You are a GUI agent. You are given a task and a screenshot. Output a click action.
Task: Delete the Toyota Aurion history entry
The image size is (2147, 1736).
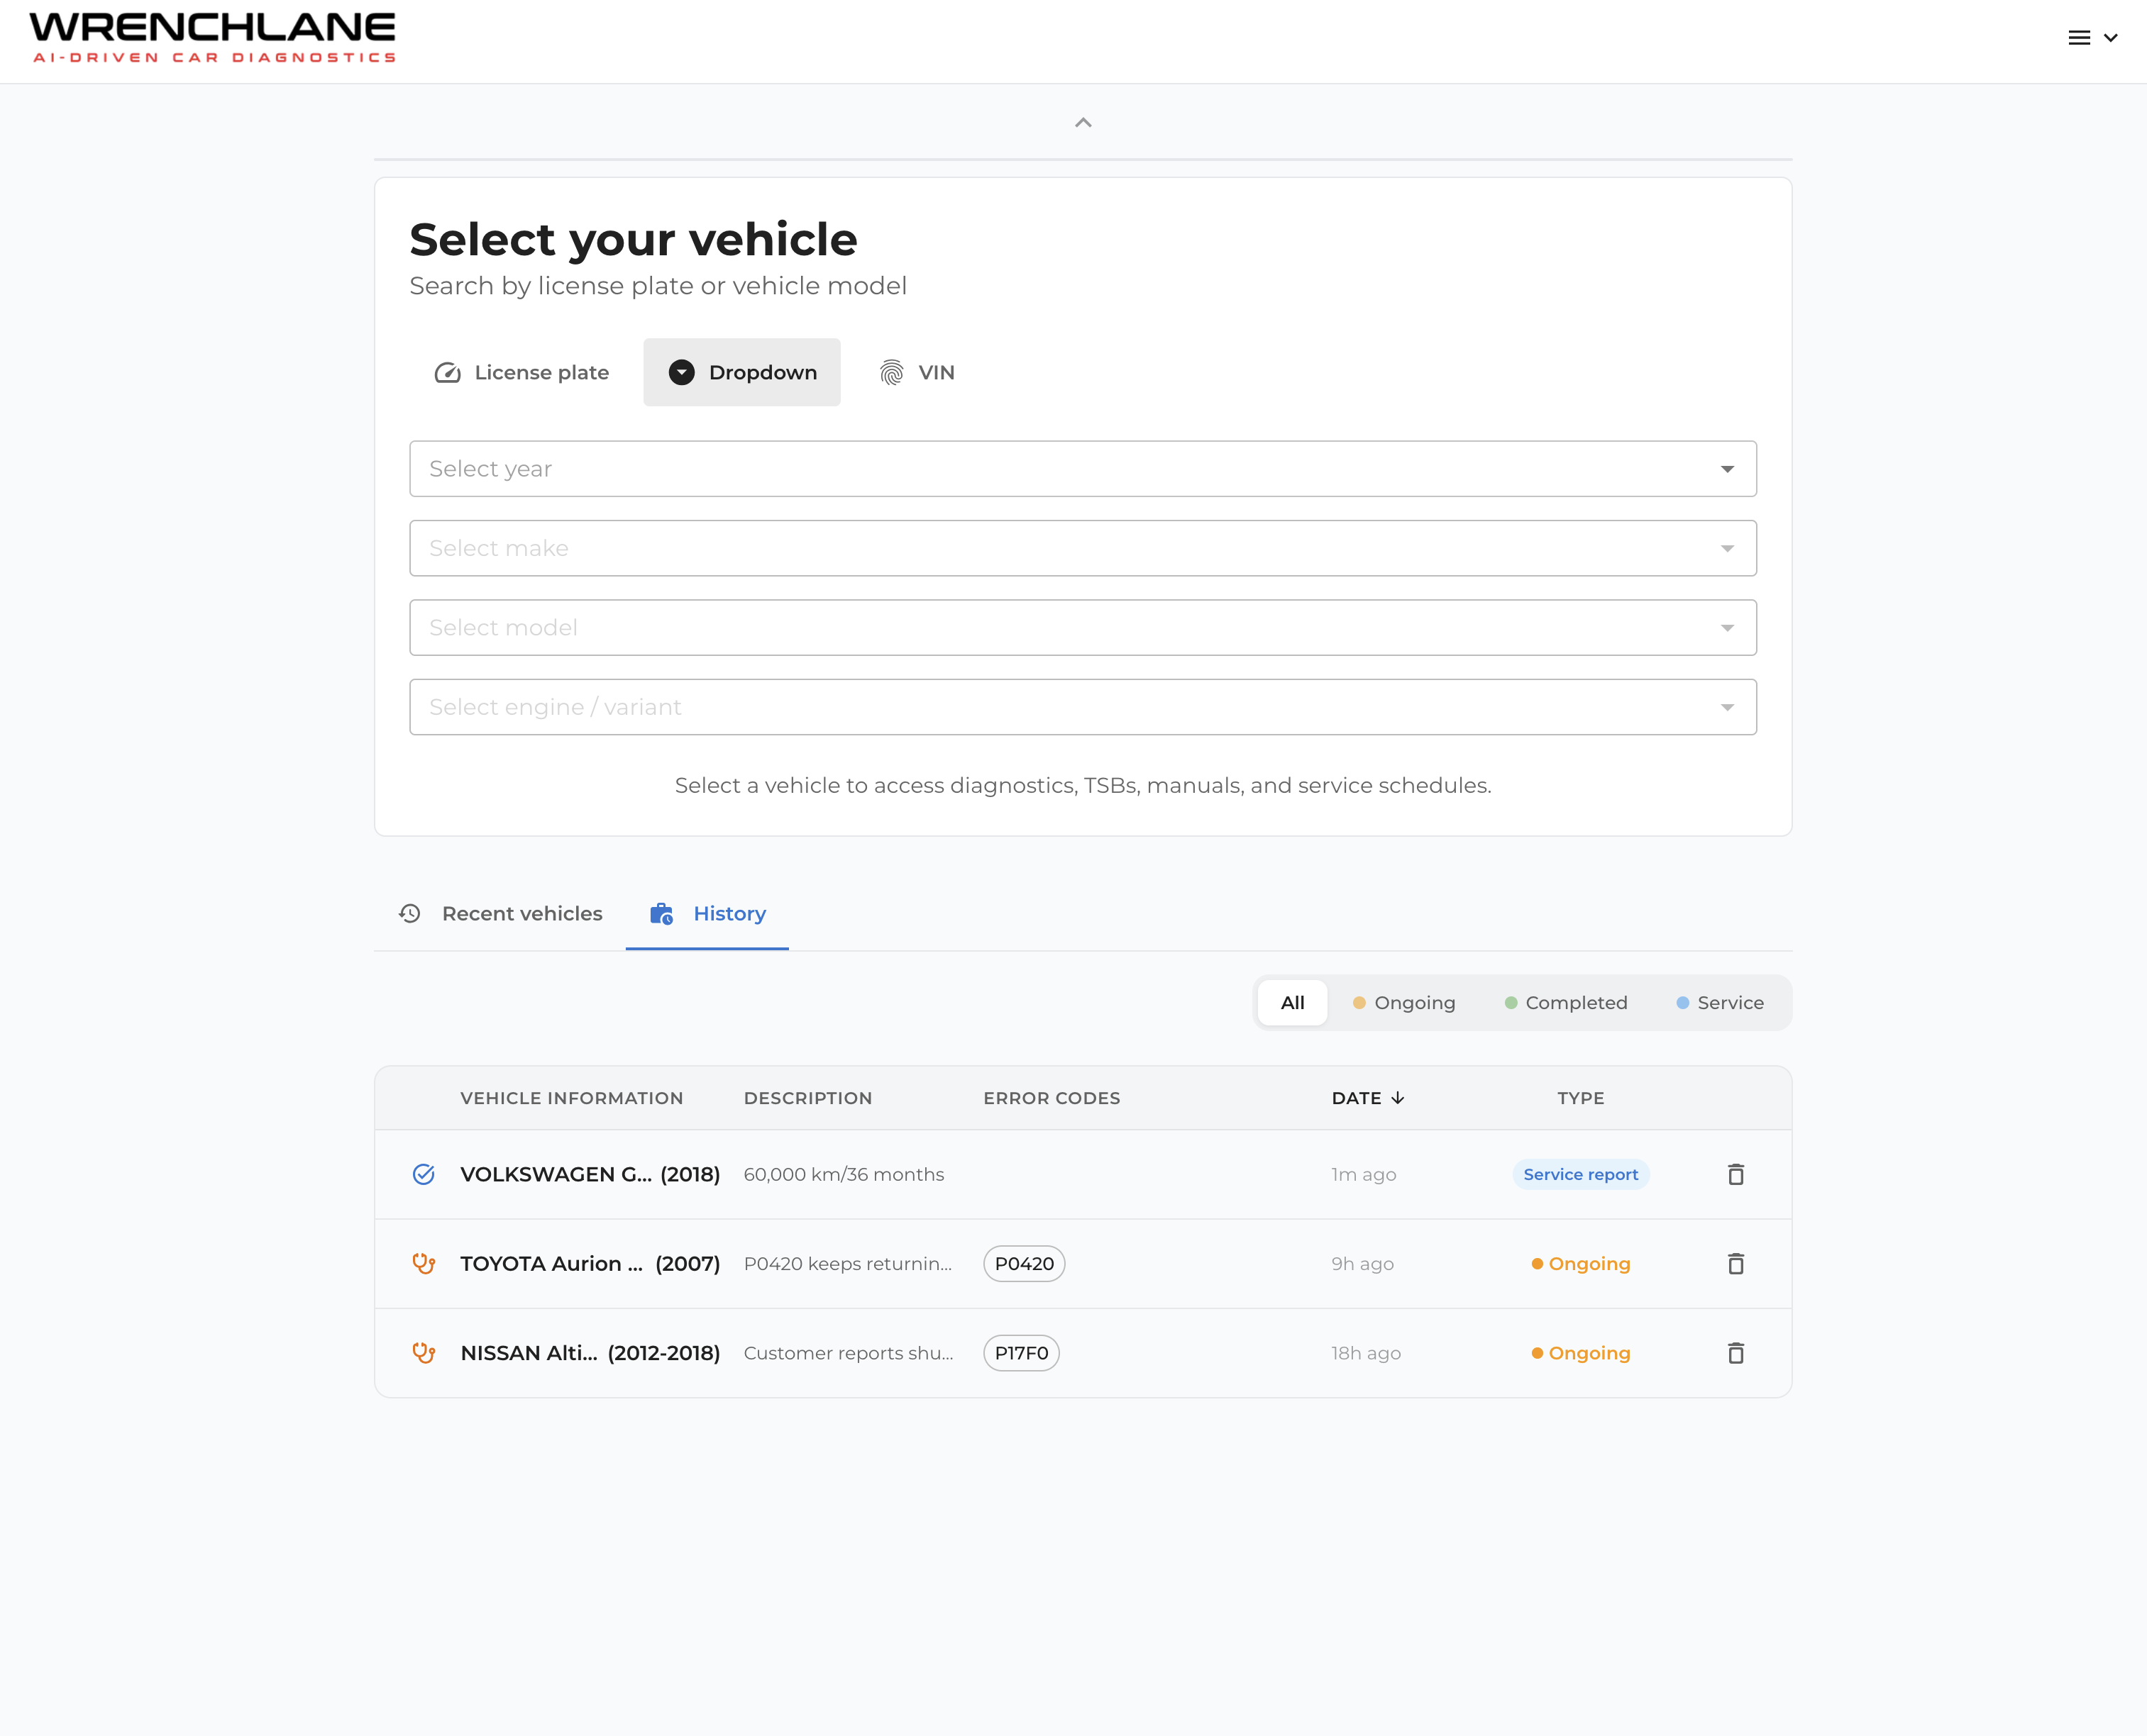pos(1735,1264)
